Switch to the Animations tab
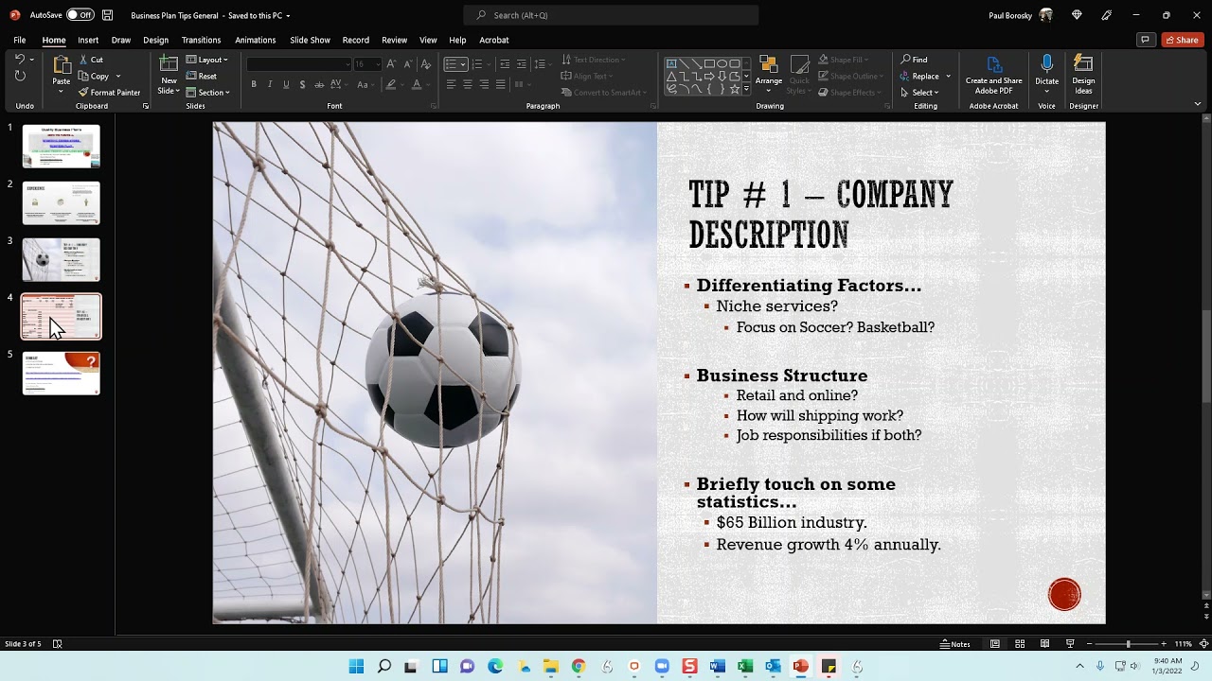 [x=256, y=40]
